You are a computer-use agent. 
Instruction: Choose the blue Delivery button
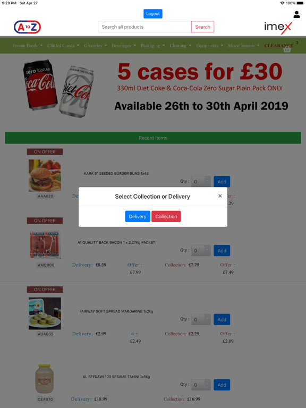coord(138,217)
